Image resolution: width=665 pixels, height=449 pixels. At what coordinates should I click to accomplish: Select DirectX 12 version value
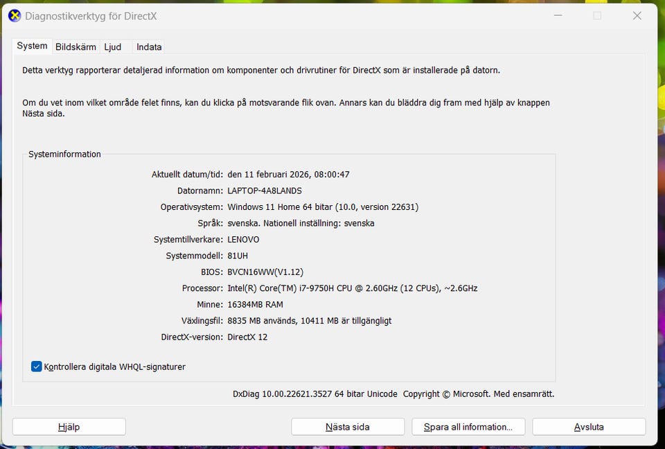point(247,337)
